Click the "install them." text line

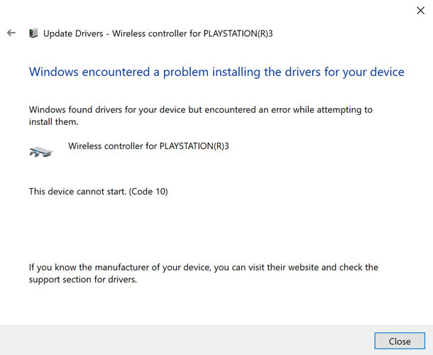tap(53, 122)
